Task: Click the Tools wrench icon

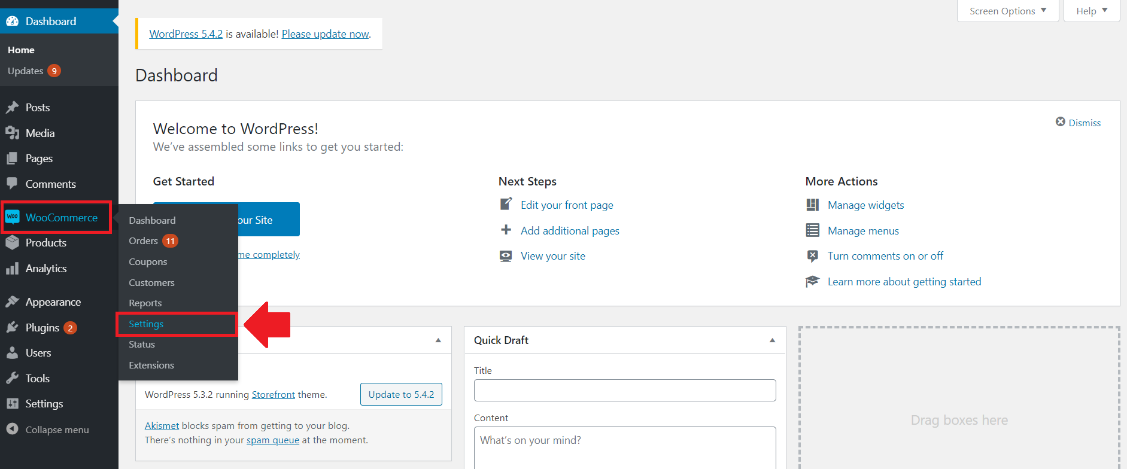Action: [x=12, y=378]
